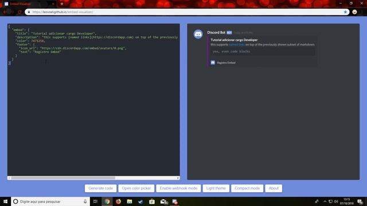The width and height of the screenshot is (367, 206).
Task: Click the "text": "Registro Embed" editor line
Action: point(40,52)
